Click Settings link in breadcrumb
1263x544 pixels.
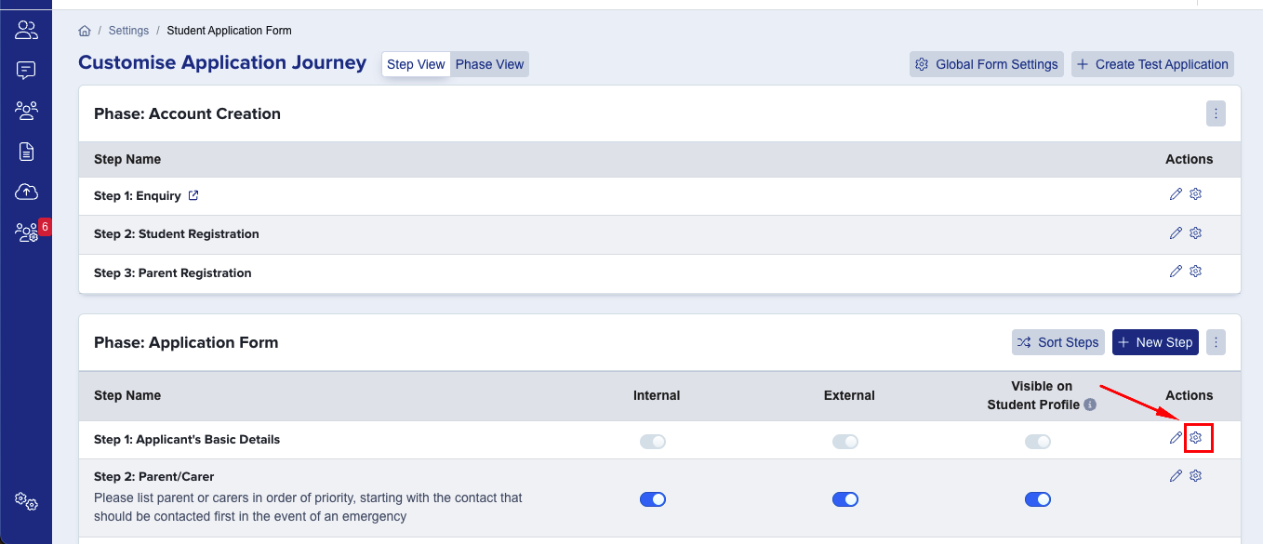pos(128,31)
